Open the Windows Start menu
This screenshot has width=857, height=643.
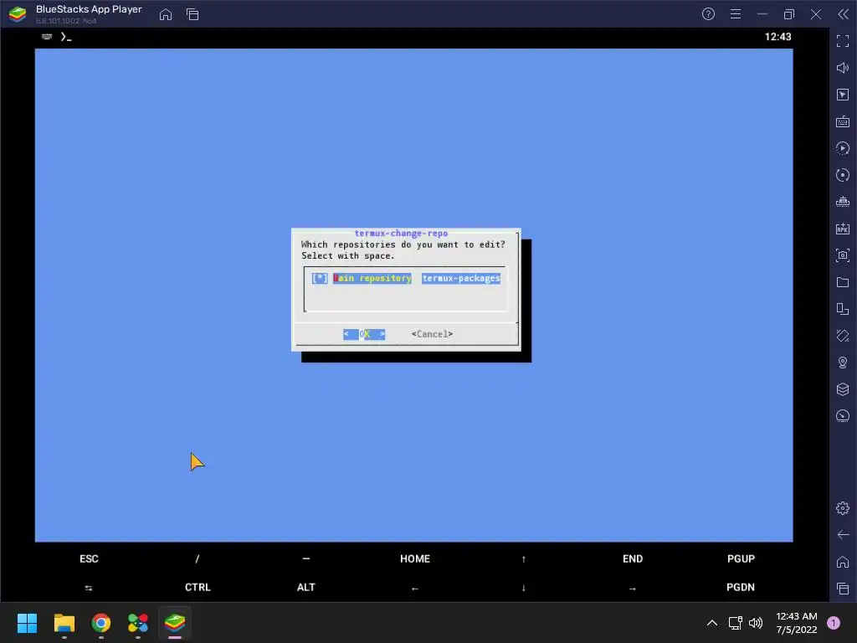coord(28,623)
